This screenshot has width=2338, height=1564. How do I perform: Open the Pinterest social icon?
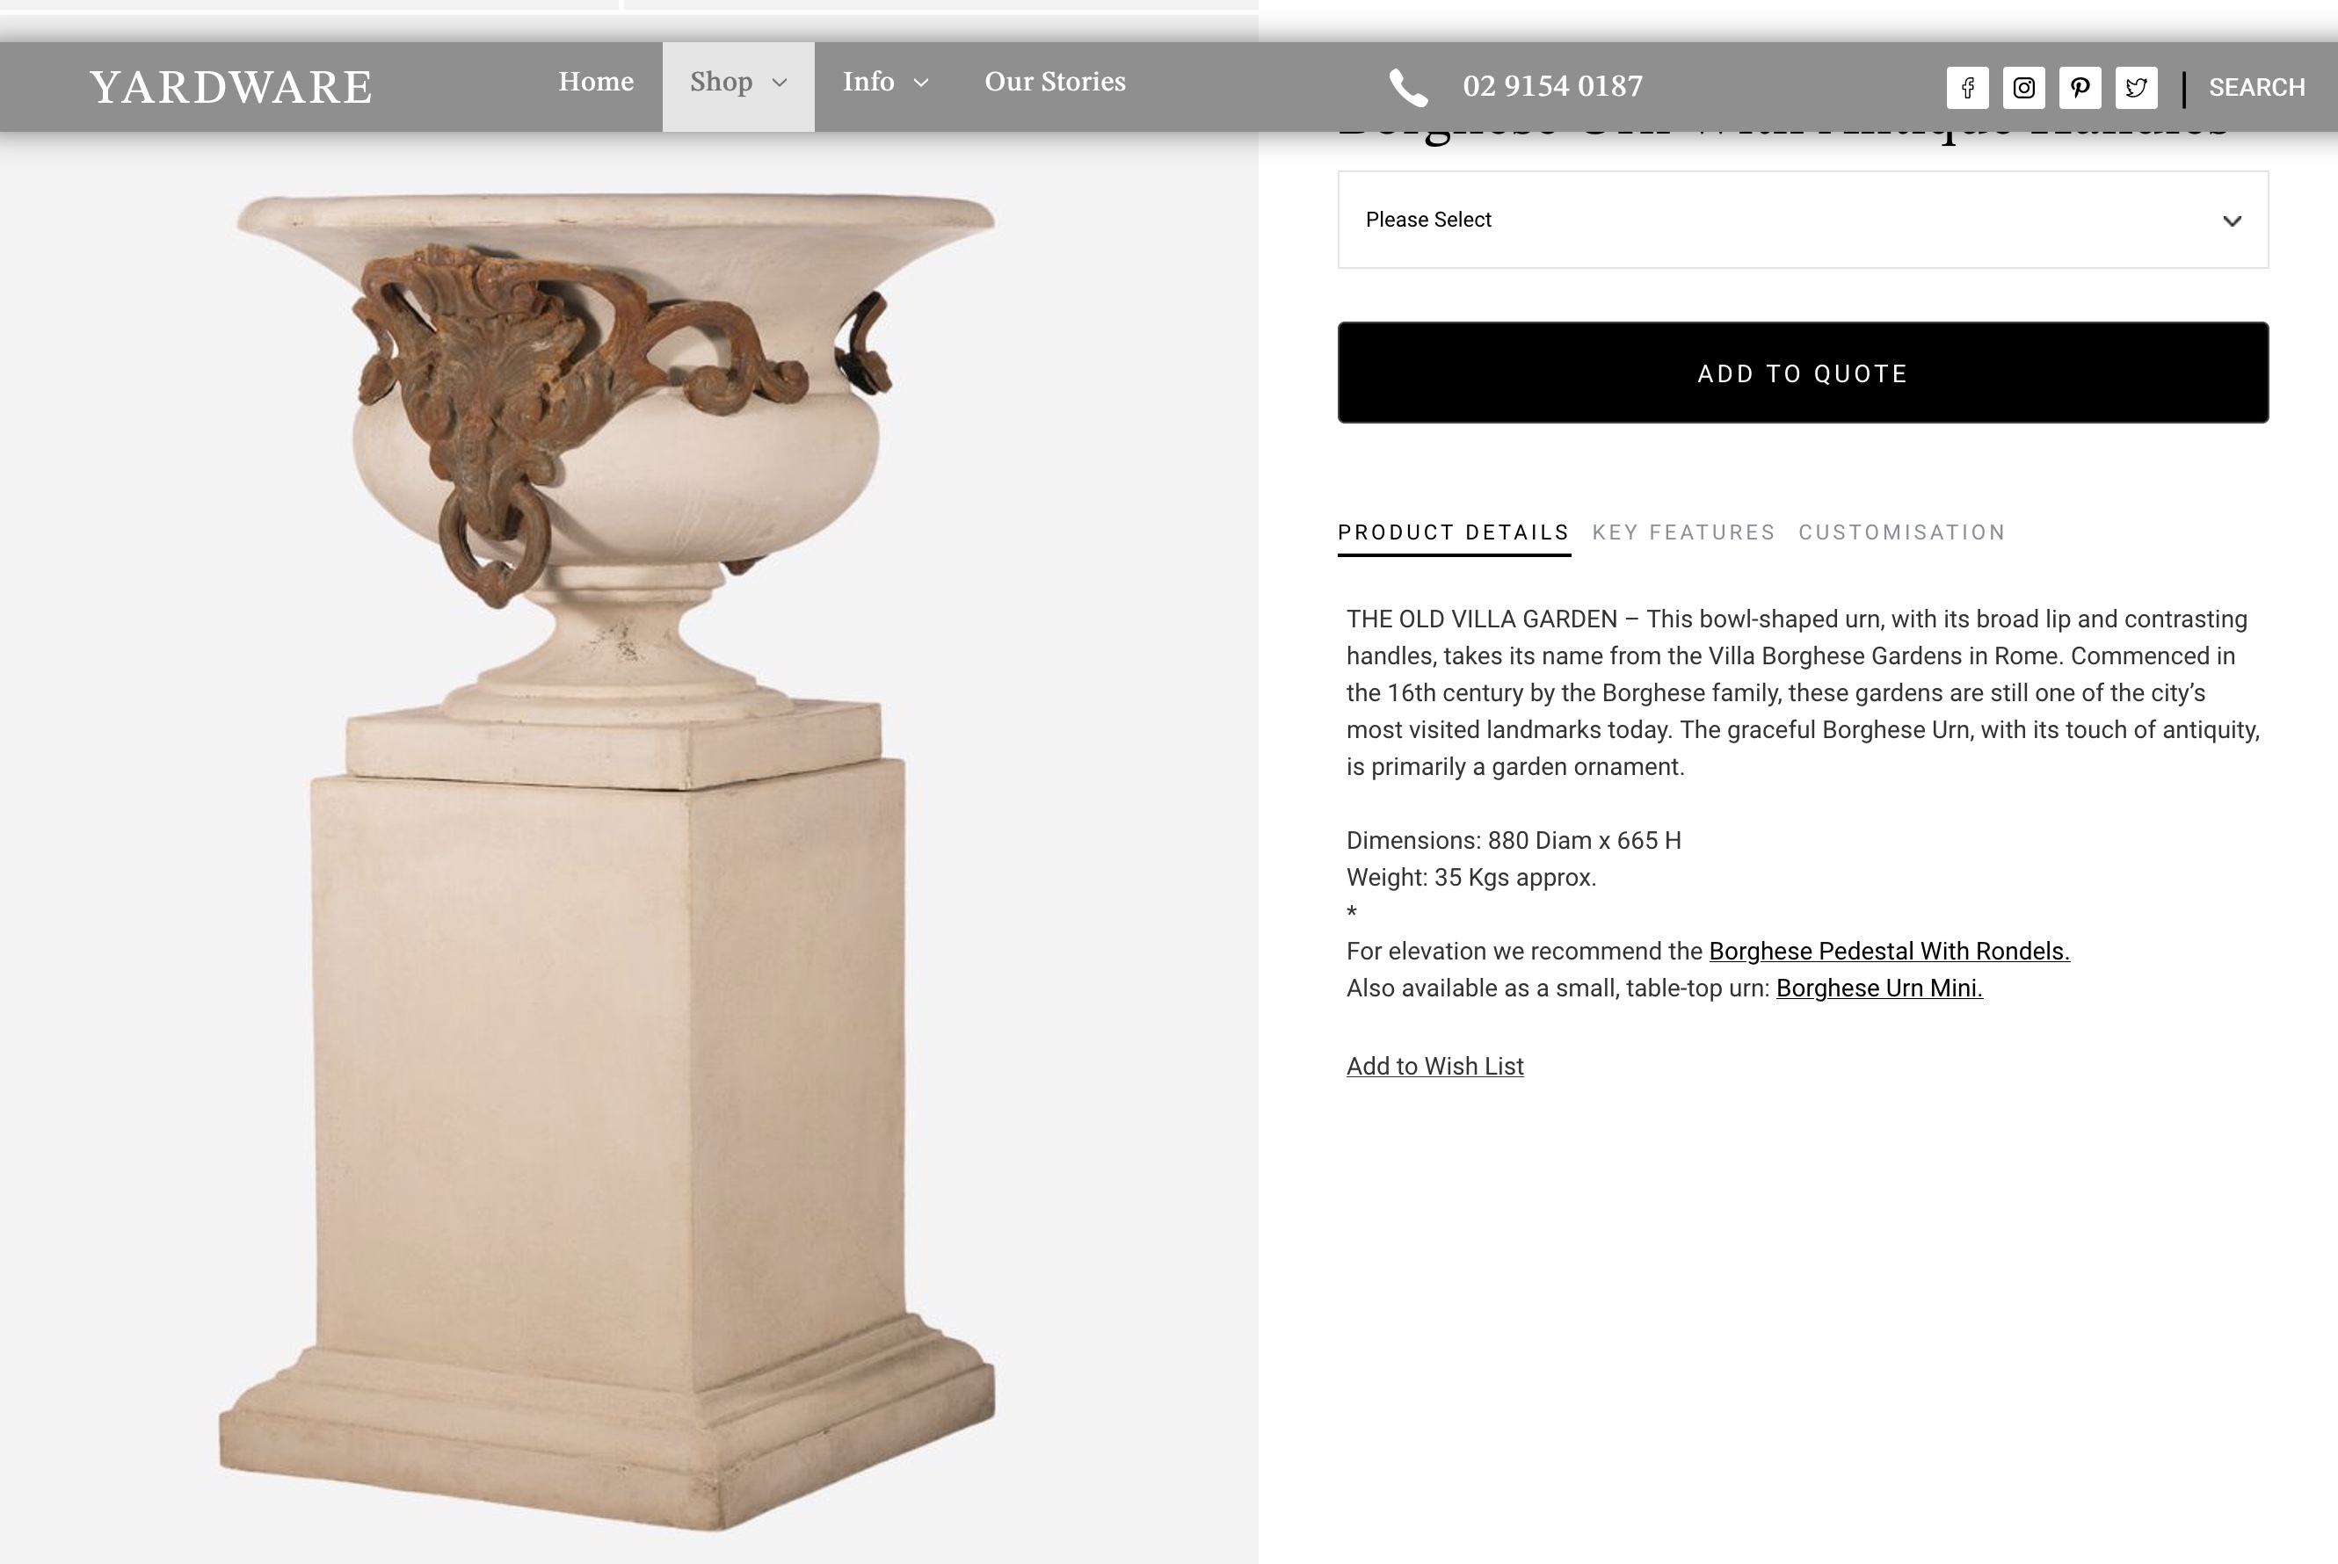[x=2080, y=88]
